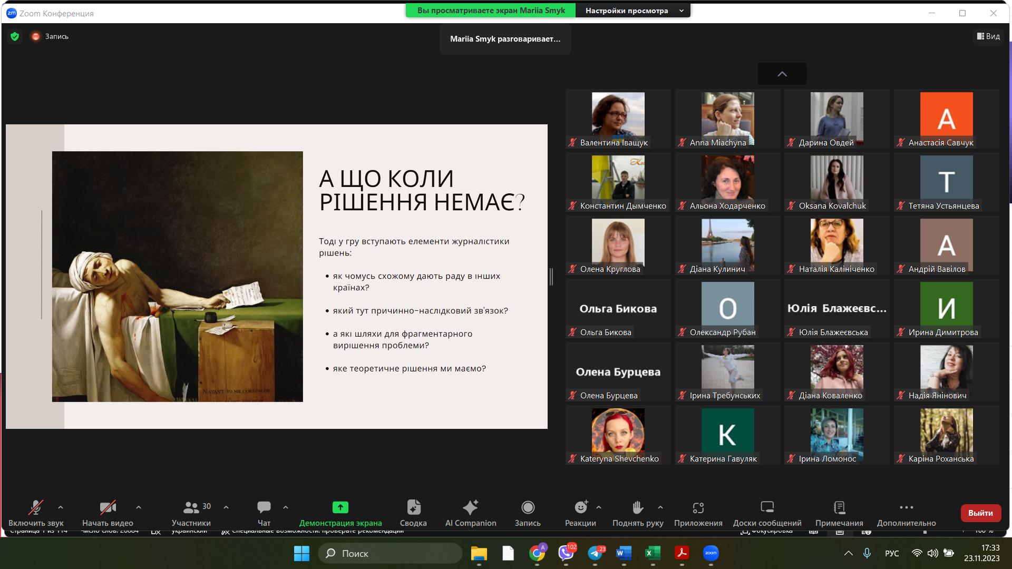Expand audio options arrow beside microphone
This screenshot has height=569, width=1012.
pyautogui.click(x=61, y=507)
